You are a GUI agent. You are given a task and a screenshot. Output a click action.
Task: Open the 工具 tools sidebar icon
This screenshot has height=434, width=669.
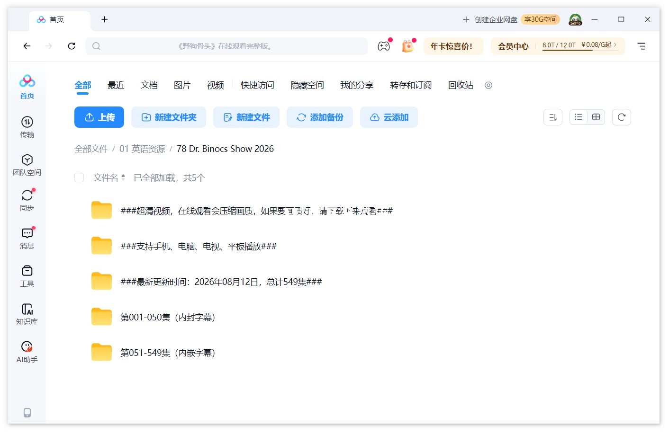pos(27,276)
